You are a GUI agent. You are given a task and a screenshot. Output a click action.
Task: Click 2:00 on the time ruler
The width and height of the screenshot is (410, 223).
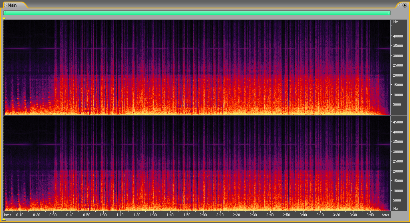(x=203, y=215)
